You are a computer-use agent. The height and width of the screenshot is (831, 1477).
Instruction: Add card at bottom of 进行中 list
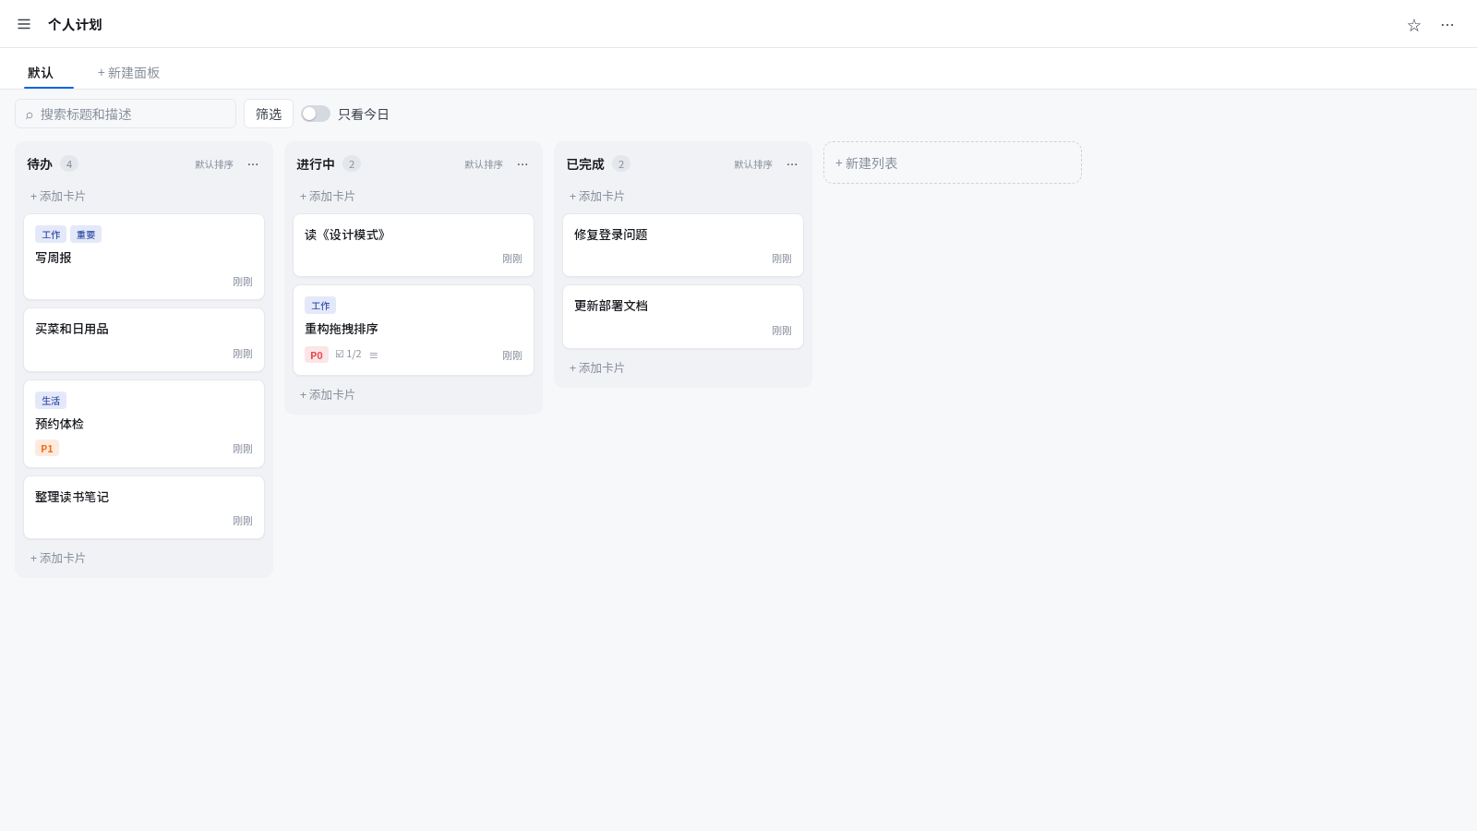327,395
